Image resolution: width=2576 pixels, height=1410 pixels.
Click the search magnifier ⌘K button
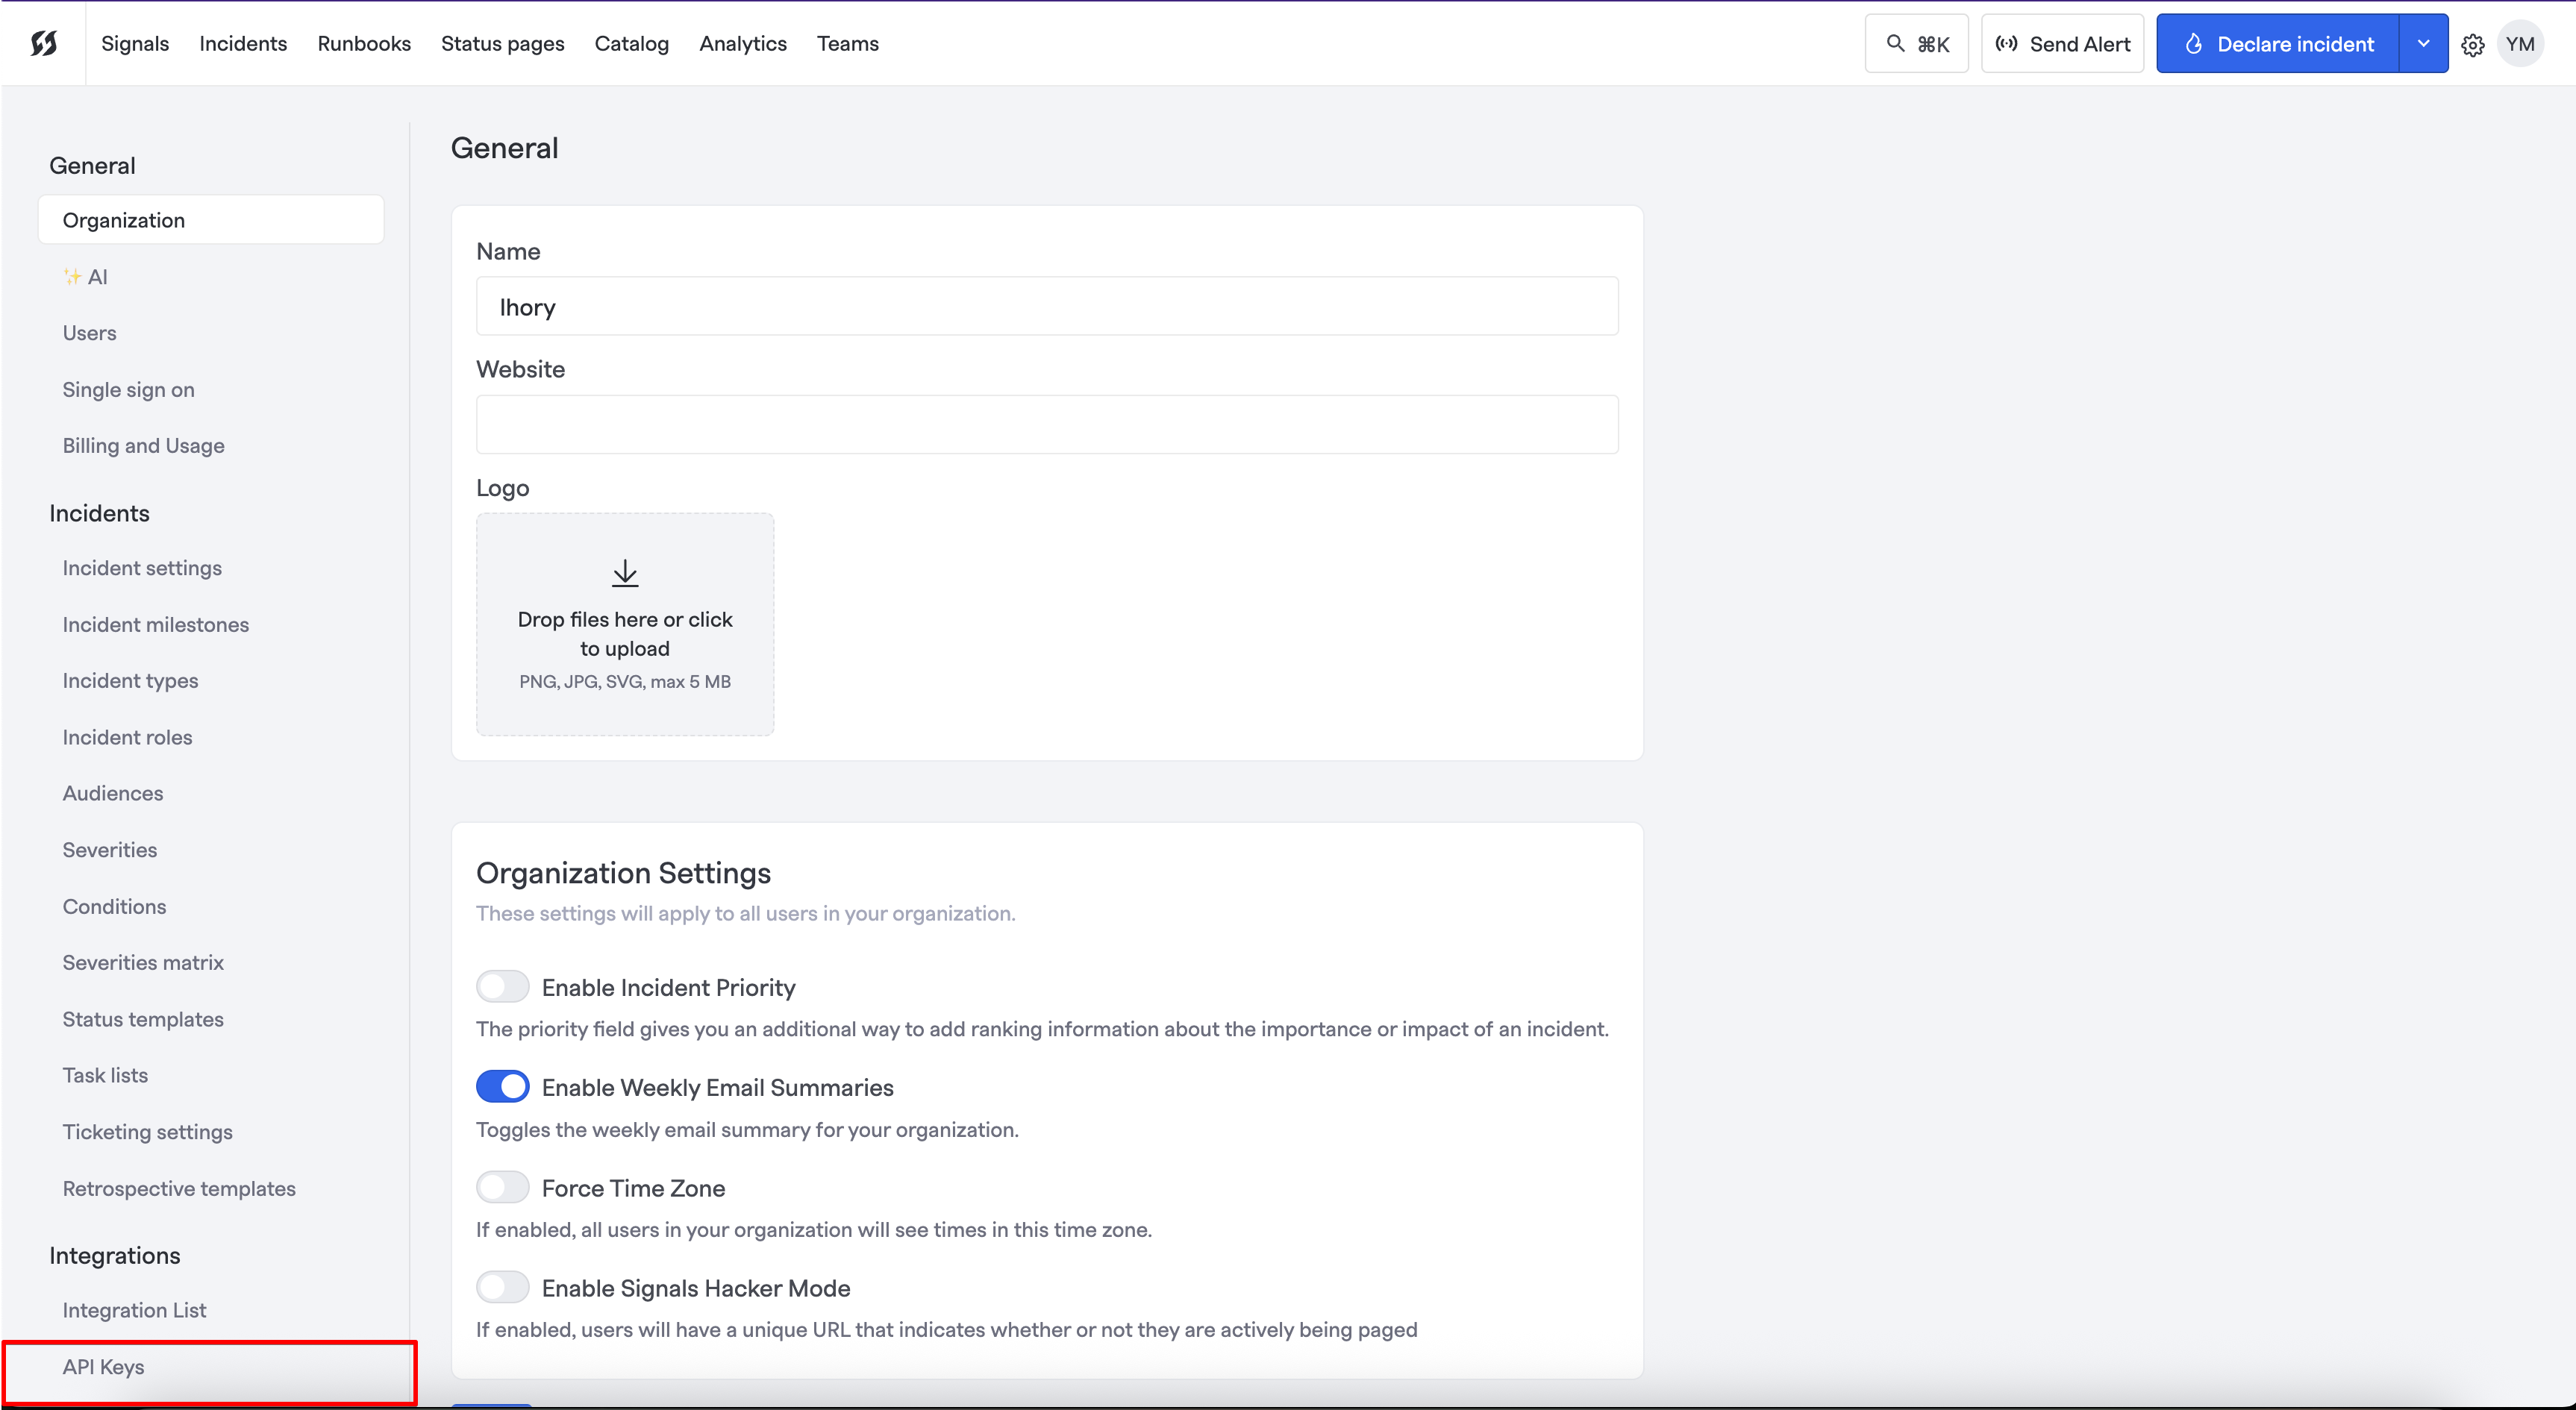pyautogui.click(x=1916, y=44)
